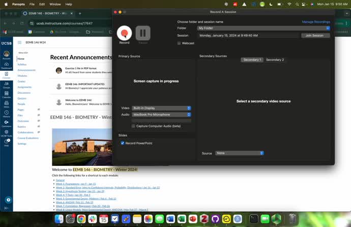Expand the Video source dropdown
Viewport: 351px width, 227px height.
tap(161, 108)
